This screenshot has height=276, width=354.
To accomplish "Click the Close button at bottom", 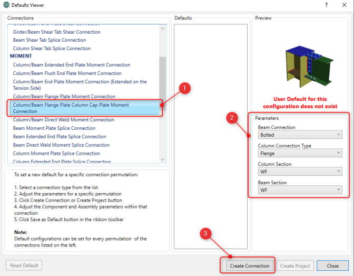I will click(332, 265).
